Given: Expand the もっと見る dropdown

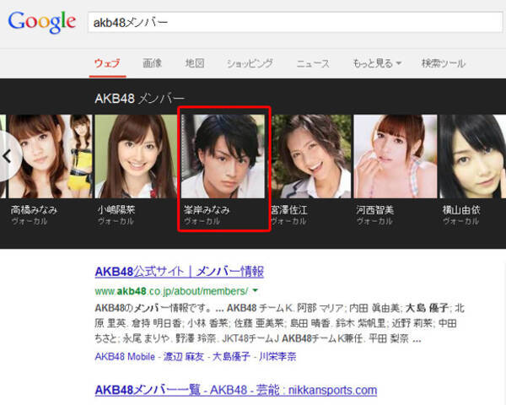Looking at the screenshot, I should click(377, 63).
